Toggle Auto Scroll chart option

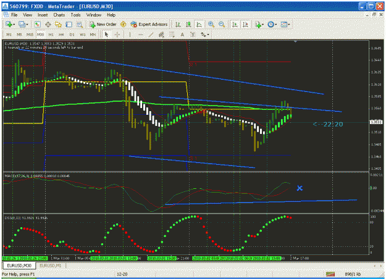point(235,24)
